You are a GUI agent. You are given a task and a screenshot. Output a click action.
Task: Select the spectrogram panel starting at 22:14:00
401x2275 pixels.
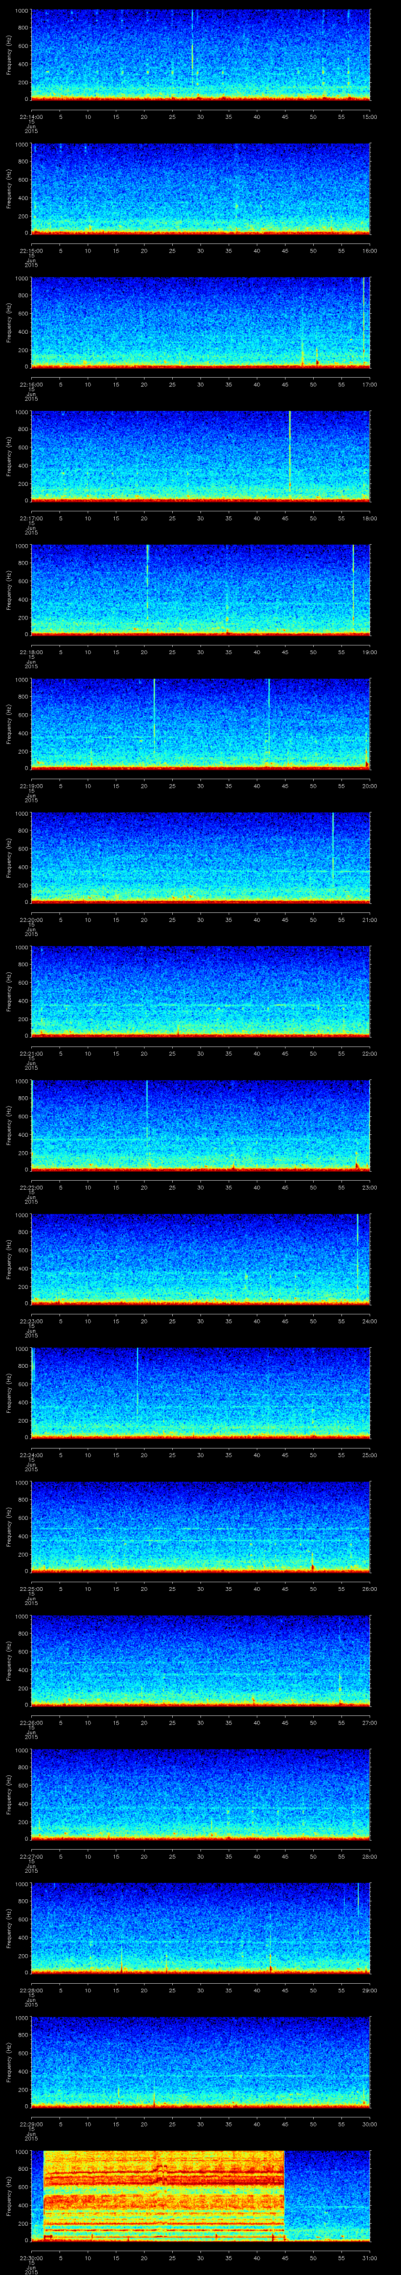[x=200, y=55]
